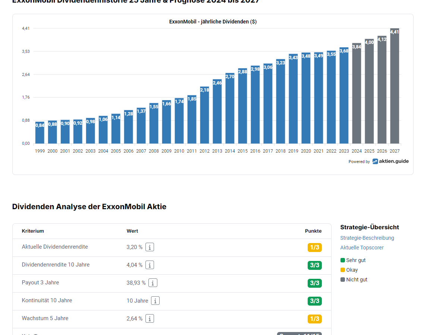Viewport: 424px width, 335px height.
Task: Select the 2014 dividend bar labeled 2,70
Action: point(230,108)
